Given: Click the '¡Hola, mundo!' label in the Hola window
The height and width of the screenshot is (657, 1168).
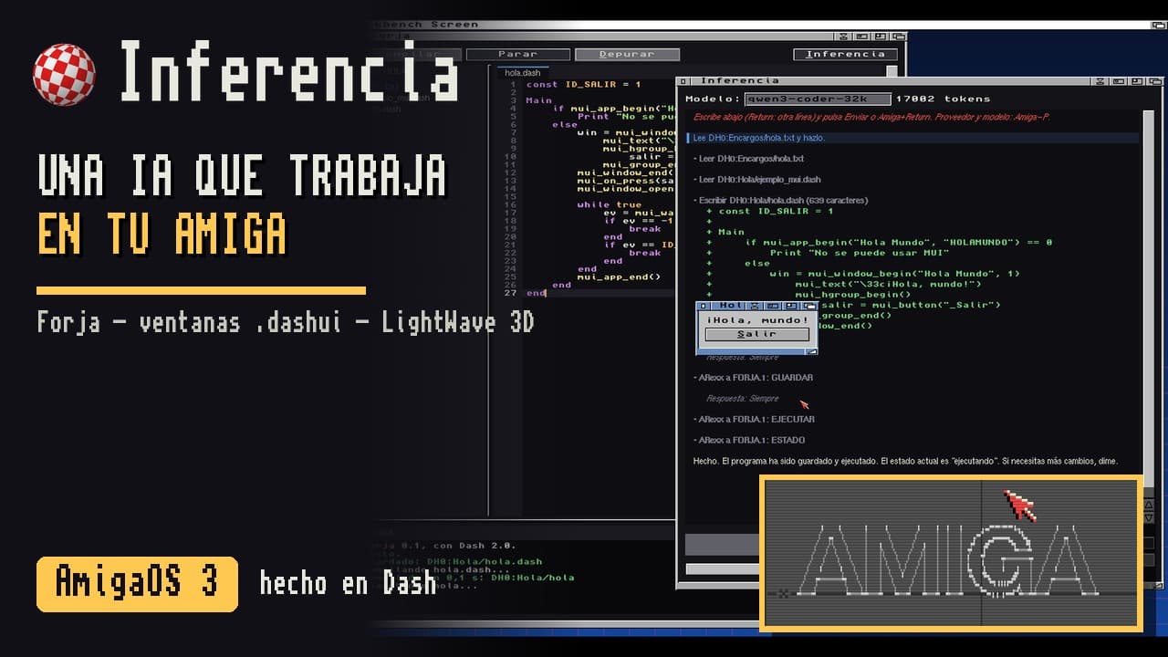Looking at the screenshot, I should click(757, 320).
